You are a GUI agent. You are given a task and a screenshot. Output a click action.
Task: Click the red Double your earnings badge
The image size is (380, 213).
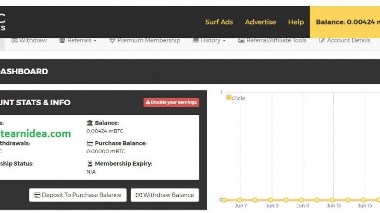pos(171,102)
